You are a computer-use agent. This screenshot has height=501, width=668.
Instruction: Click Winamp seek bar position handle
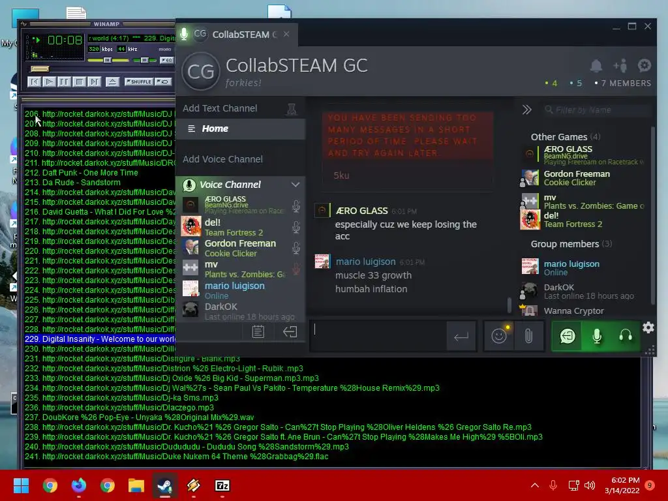point(40,69)
